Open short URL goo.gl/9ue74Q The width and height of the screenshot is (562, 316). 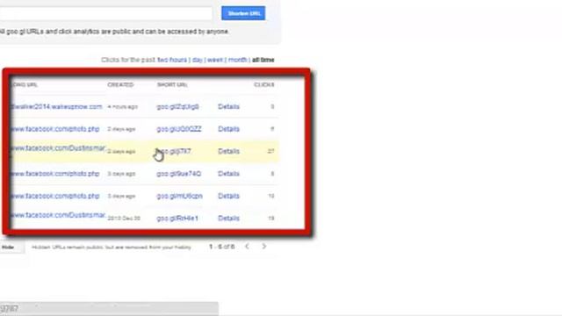click(179, 174)
